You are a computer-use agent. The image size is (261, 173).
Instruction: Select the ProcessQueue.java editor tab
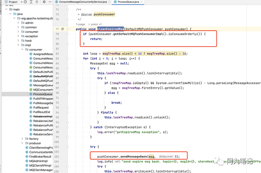pyautogui.click(x=126, y=2)
